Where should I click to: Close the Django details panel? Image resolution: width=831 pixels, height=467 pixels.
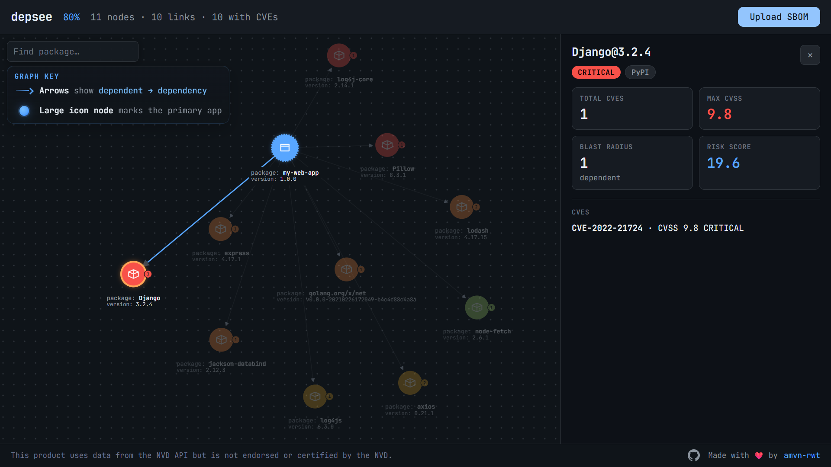(x=810, y=55)
